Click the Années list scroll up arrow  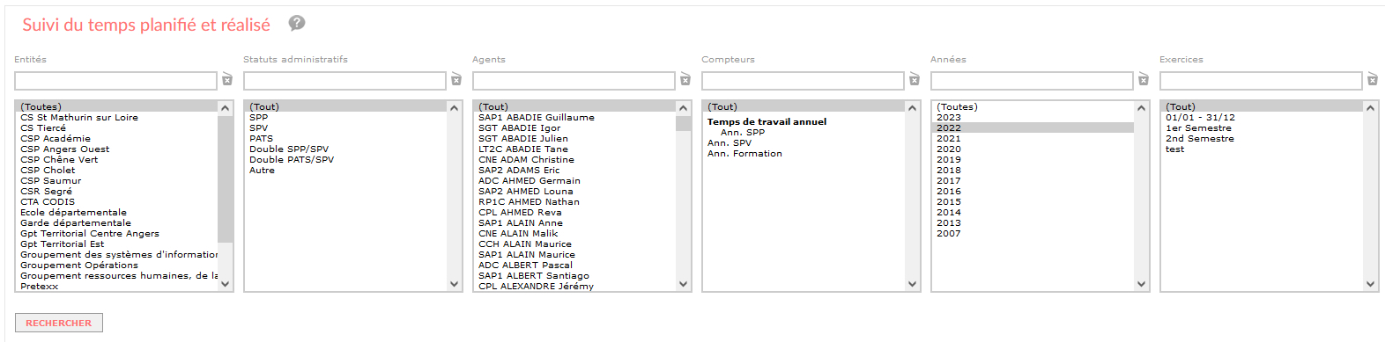(x=1142, y=108)
